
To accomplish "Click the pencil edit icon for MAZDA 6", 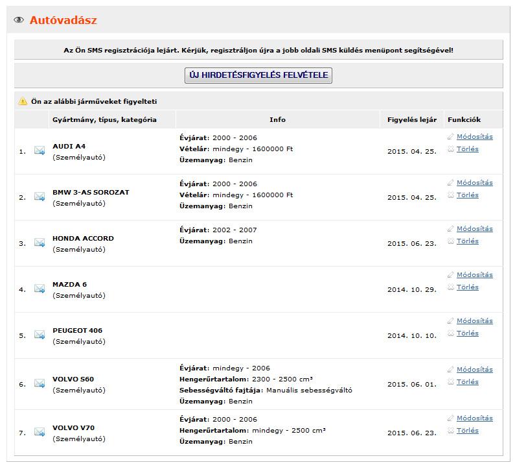I will [x=451, y=275].
